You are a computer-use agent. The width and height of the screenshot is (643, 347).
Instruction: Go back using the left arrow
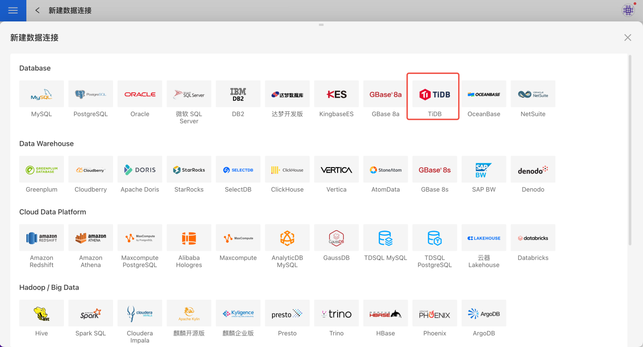click(38, 10)
